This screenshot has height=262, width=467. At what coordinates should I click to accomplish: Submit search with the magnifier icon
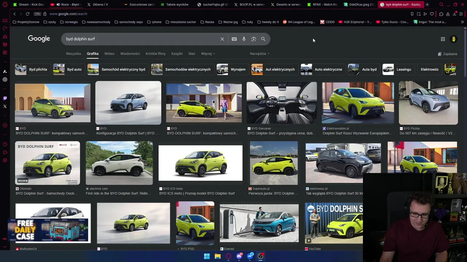click(263, 39)
